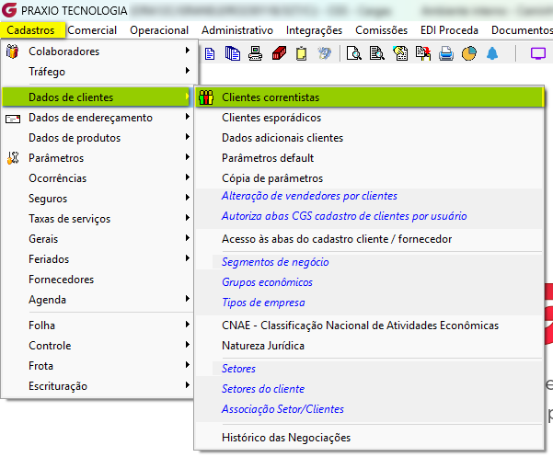Select CNAE classification entry
Viewport: 553px width, 457px height.
[x=369, y=326]
